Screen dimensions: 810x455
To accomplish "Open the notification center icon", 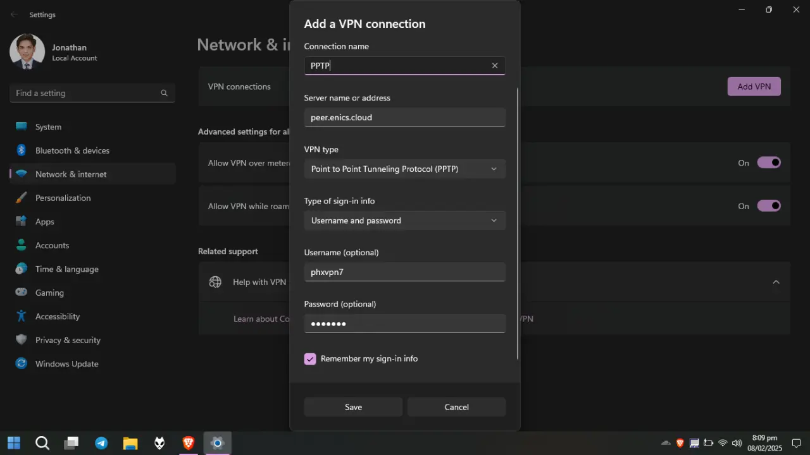I will pos(797,443).
